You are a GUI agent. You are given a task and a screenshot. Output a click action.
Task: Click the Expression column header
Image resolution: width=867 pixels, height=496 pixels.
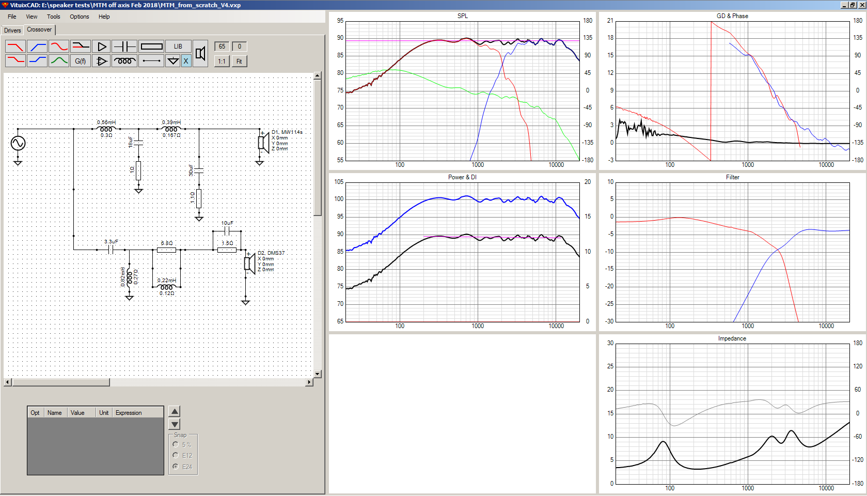tap(138, 412)
